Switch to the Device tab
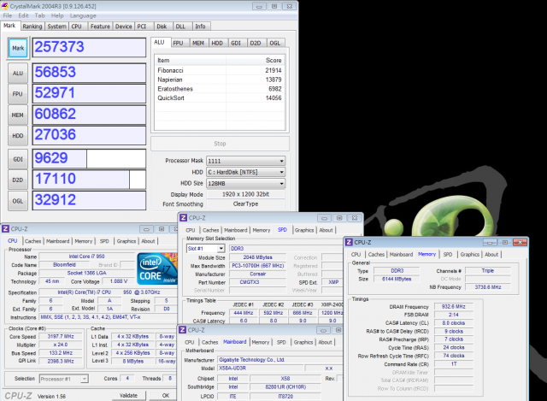The width and height of the screenshot is (547, 401). [x=123, y=27]
